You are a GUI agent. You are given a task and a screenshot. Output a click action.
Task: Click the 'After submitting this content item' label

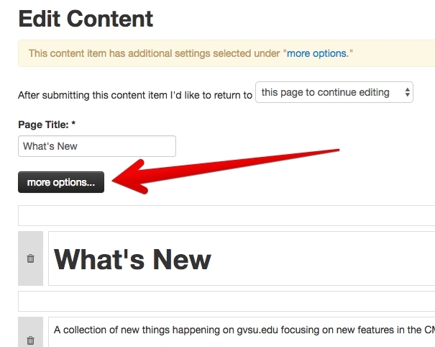click(x=135, y=94)
